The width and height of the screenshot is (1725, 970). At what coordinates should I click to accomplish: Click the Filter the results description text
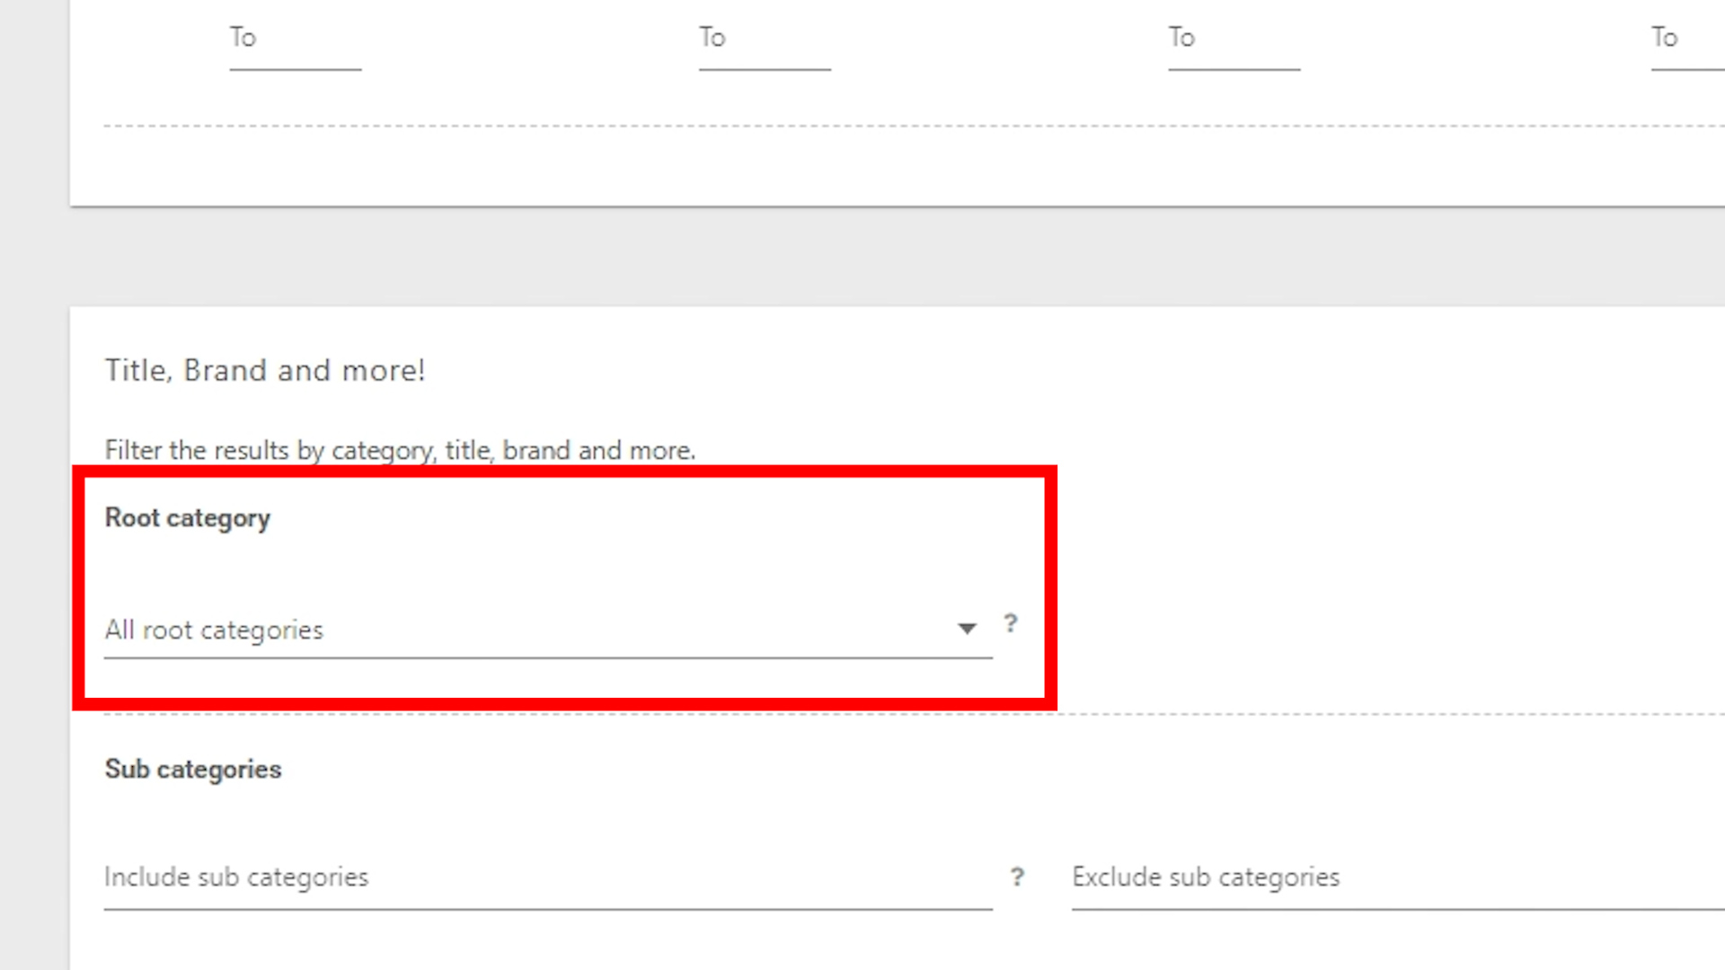pos(400,450)
